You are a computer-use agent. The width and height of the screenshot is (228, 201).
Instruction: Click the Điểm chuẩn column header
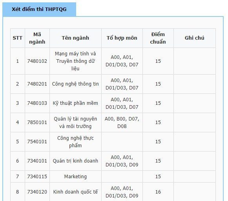pos(158,38)
